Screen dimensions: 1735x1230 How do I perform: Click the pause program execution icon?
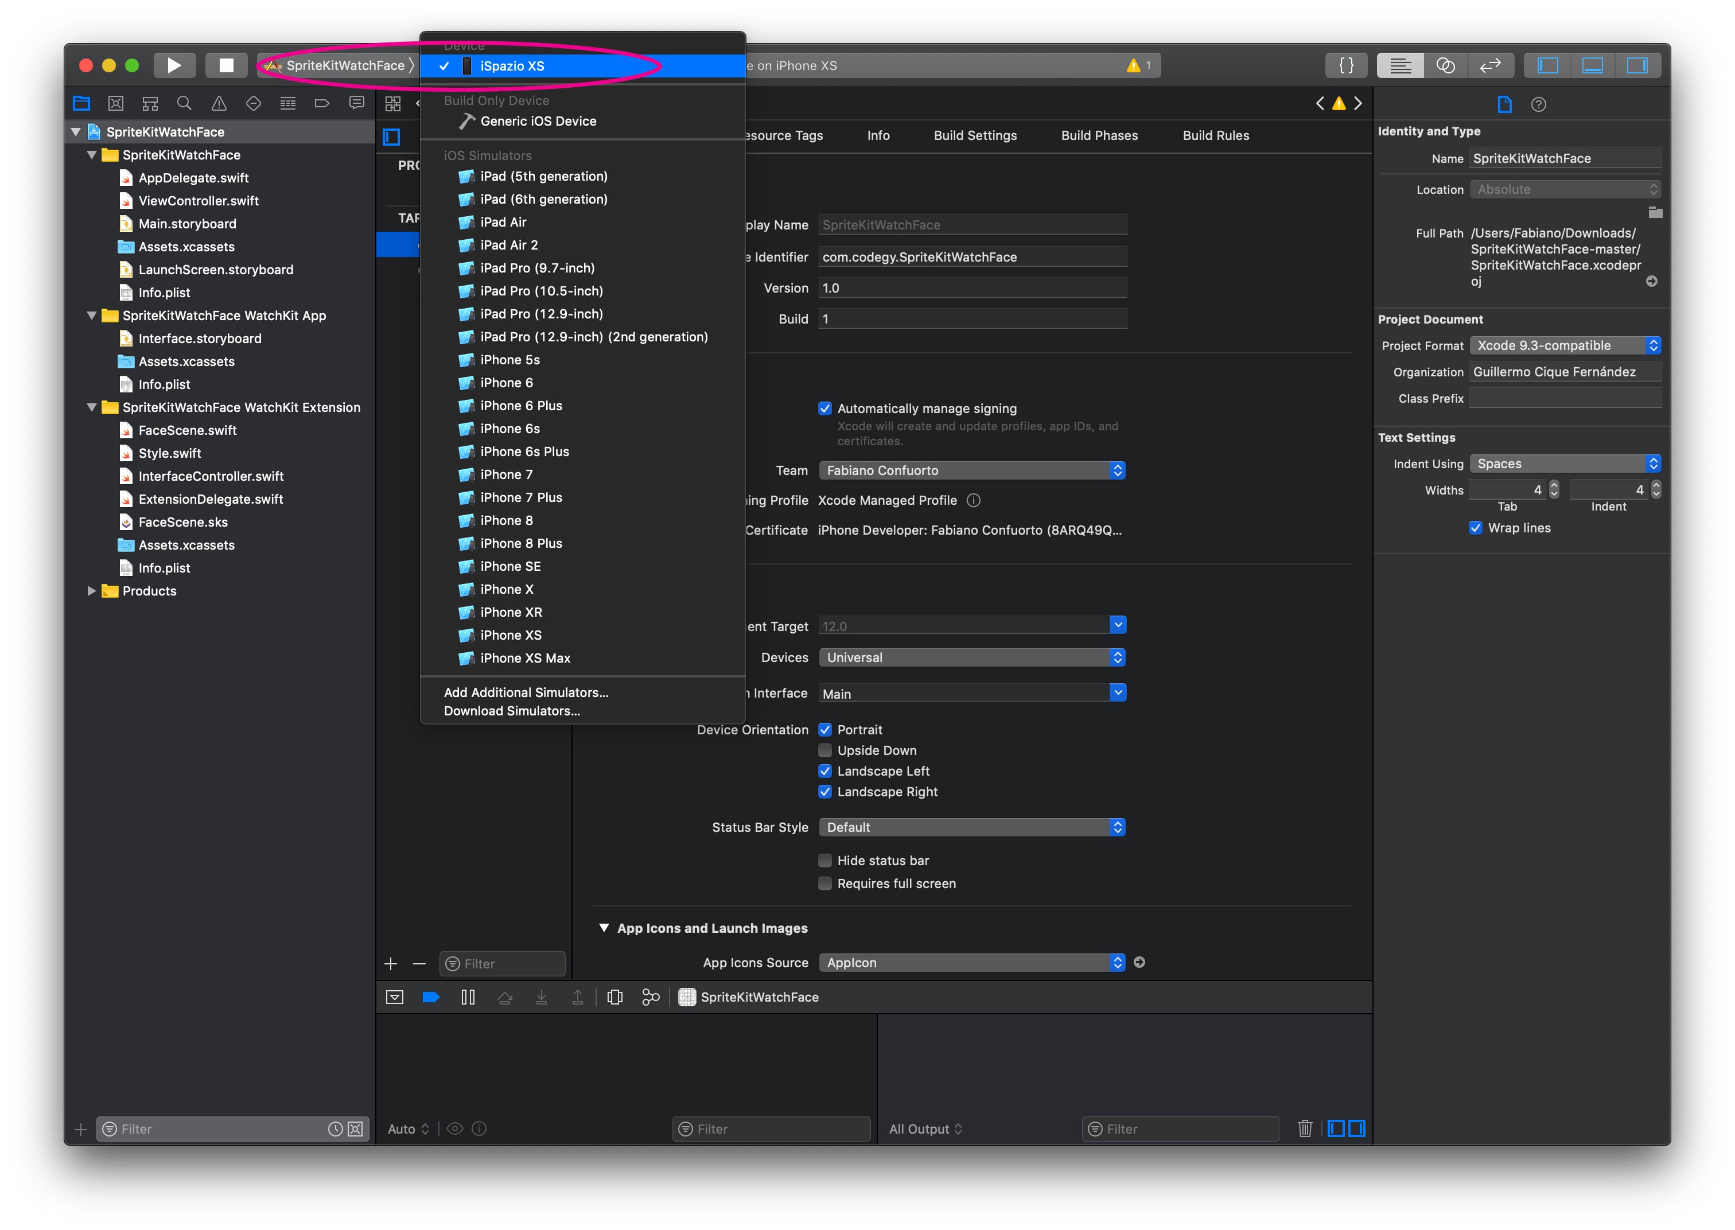tap(468, 997)
